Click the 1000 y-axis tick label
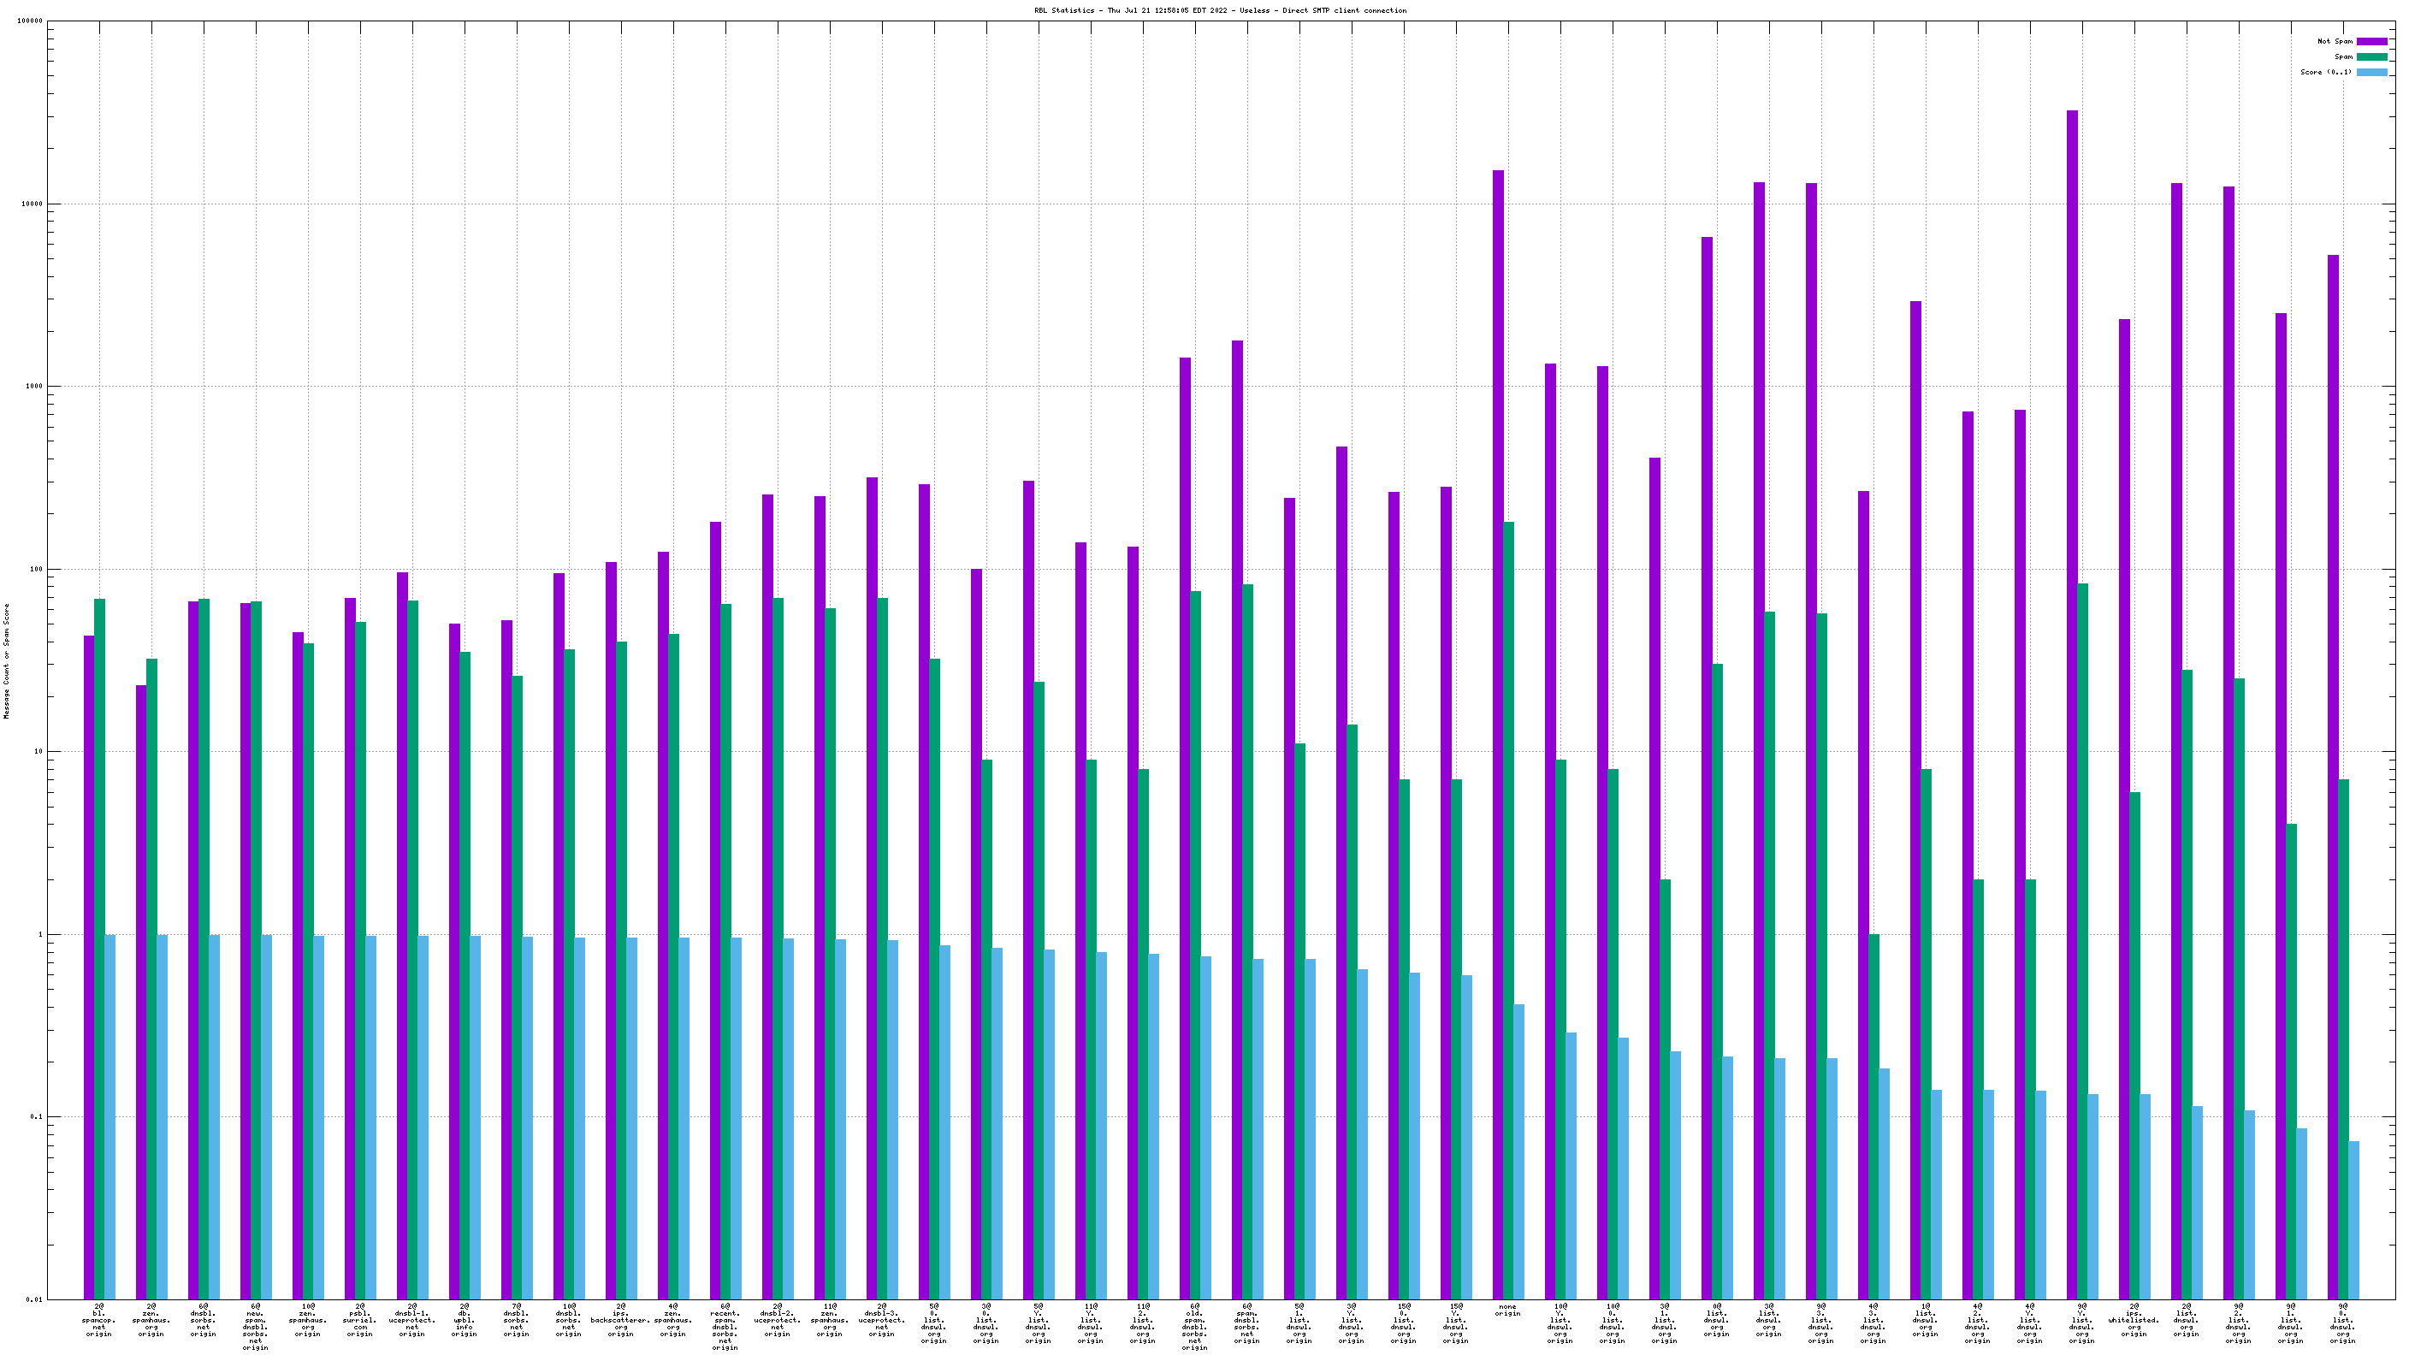Screen dimensions: 2409x1355 (x=33, y=386)
